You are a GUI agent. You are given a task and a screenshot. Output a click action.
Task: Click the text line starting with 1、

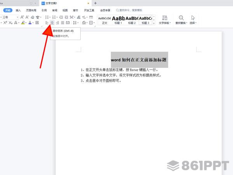(x=119, y=70)
